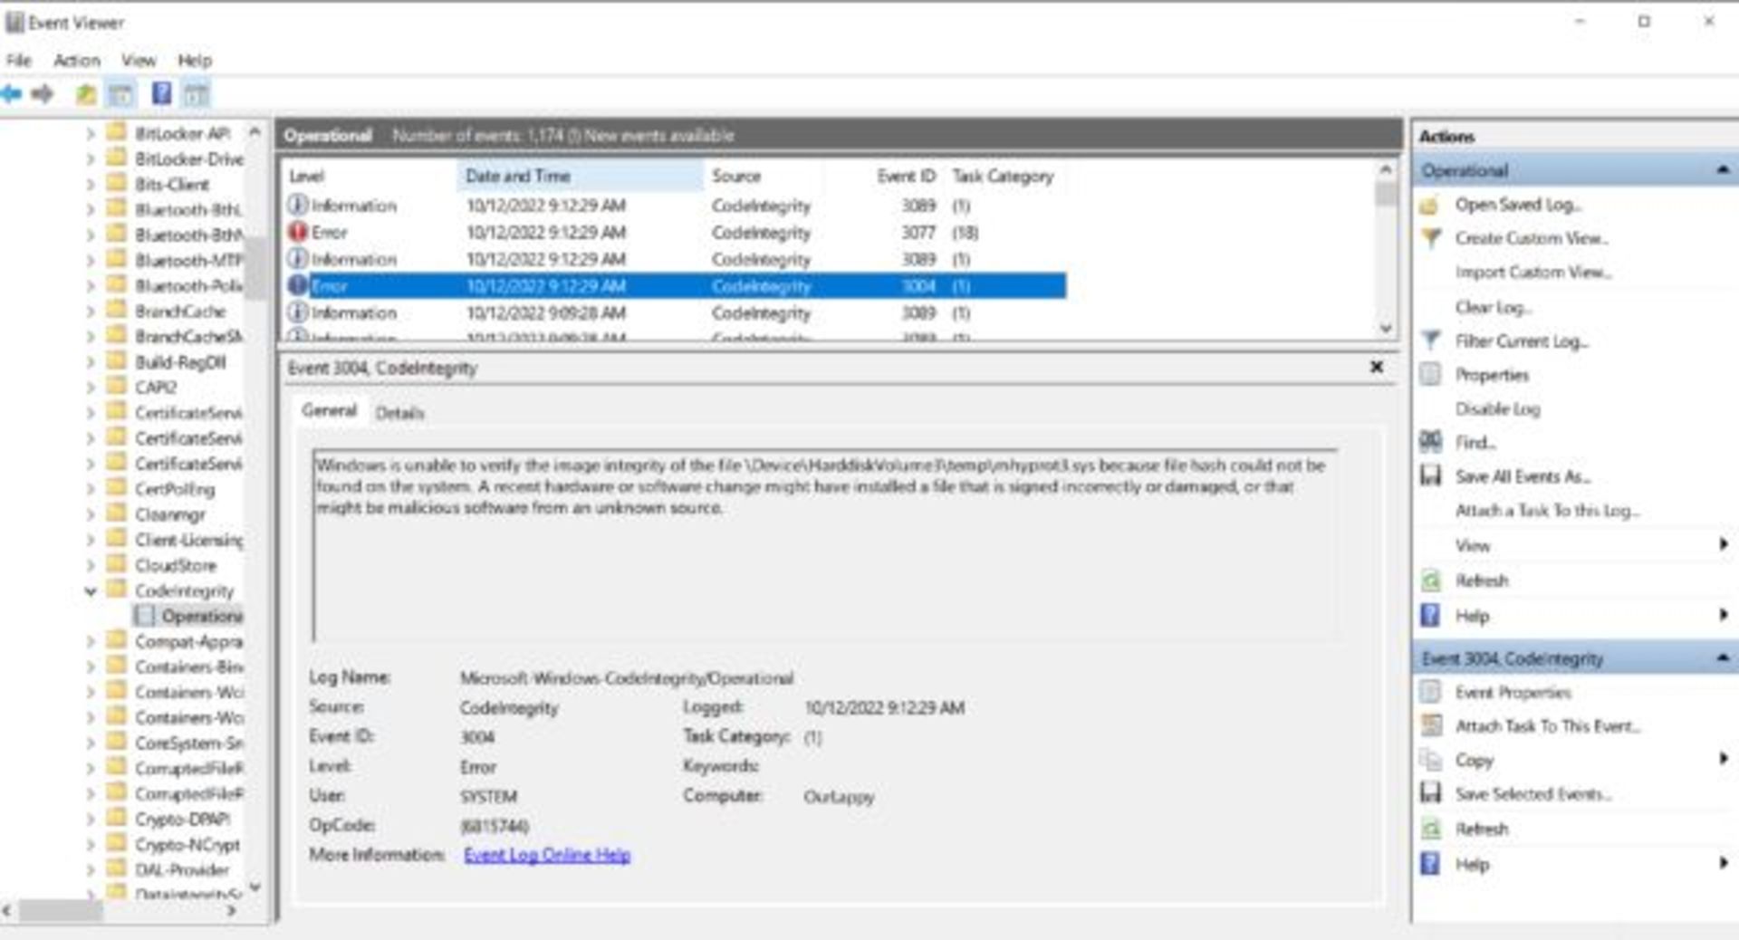Collapse the Event 3004 actions section

click(x=1722, y=658)
